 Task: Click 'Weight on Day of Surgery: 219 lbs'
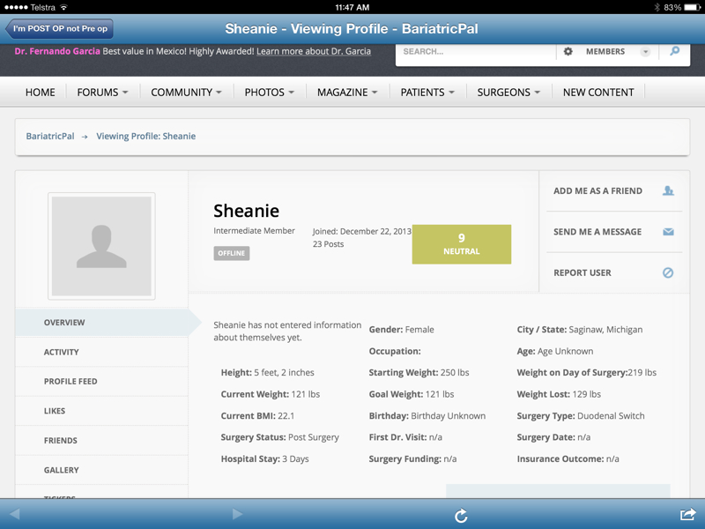[x=587, y=372]
